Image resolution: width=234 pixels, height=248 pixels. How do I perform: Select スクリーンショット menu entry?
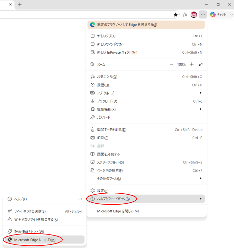click(x=146, y=162)
